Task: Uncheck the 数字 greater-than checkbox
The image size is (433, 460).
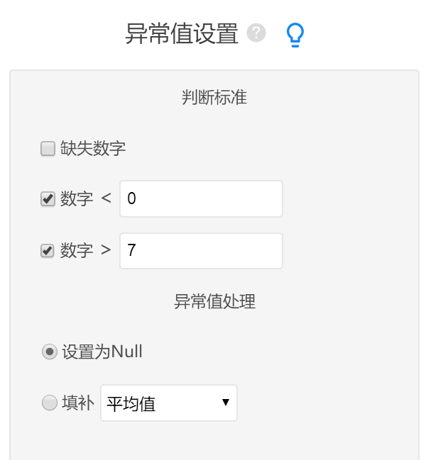Action: pos(48,251)
